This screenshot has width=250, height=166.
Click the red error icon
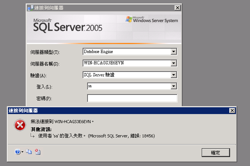(x=20, y=125)
